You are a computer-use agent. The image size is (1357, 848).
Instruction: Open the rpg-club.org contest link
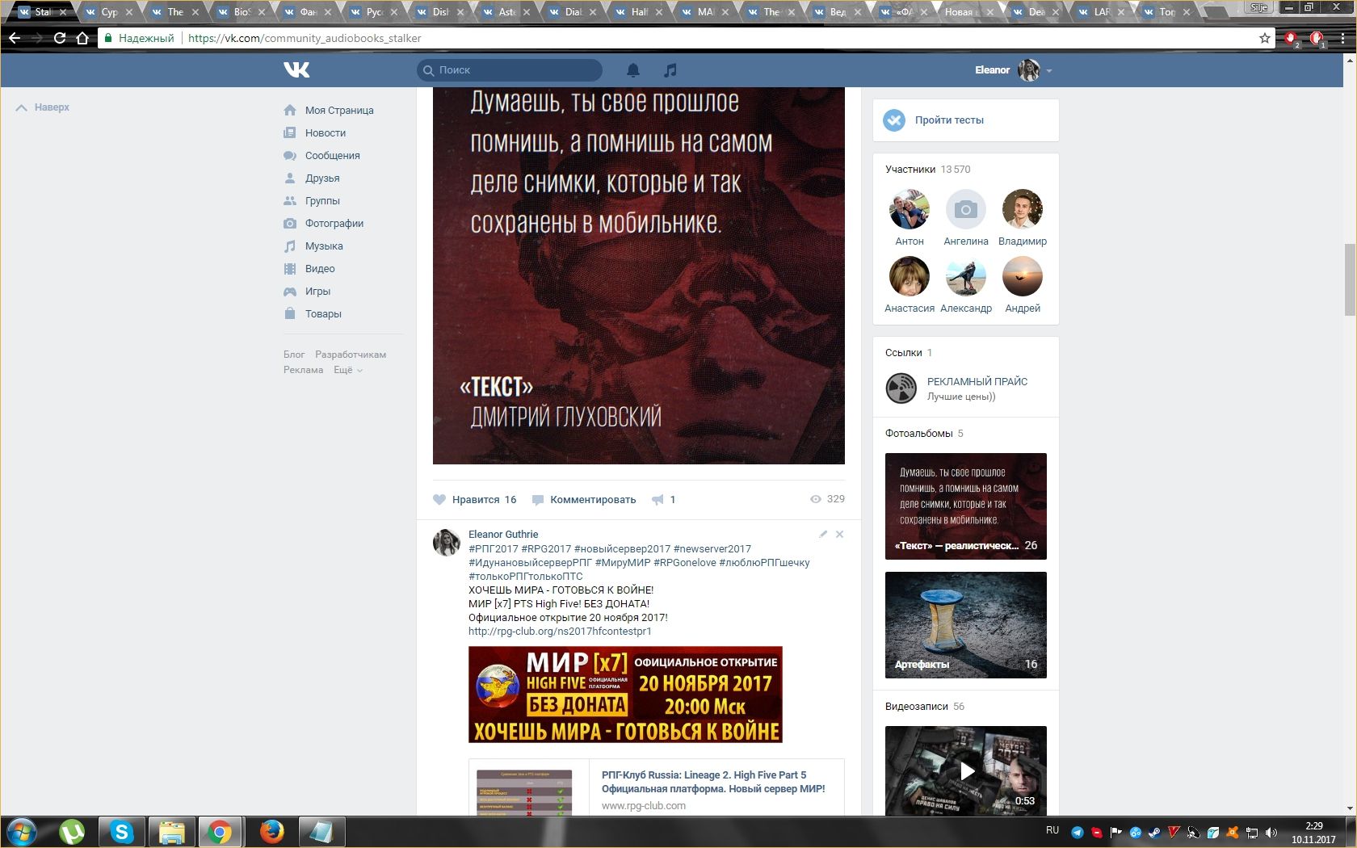pyautogui.click(x=560, y=632)
